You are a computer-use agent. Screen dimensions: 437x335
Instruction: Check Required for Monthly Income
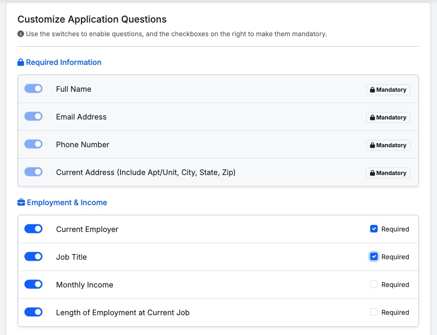374,285
